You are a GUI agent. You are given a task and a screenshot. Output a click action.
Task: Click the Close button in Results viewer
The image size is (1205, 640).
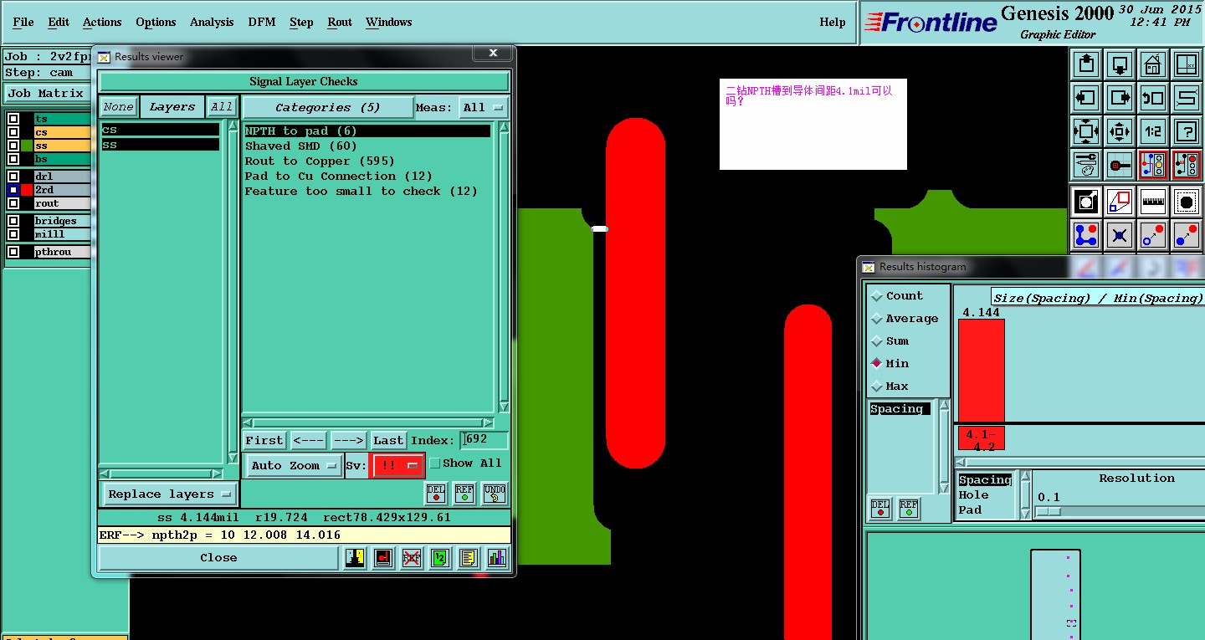pos(218,558)
